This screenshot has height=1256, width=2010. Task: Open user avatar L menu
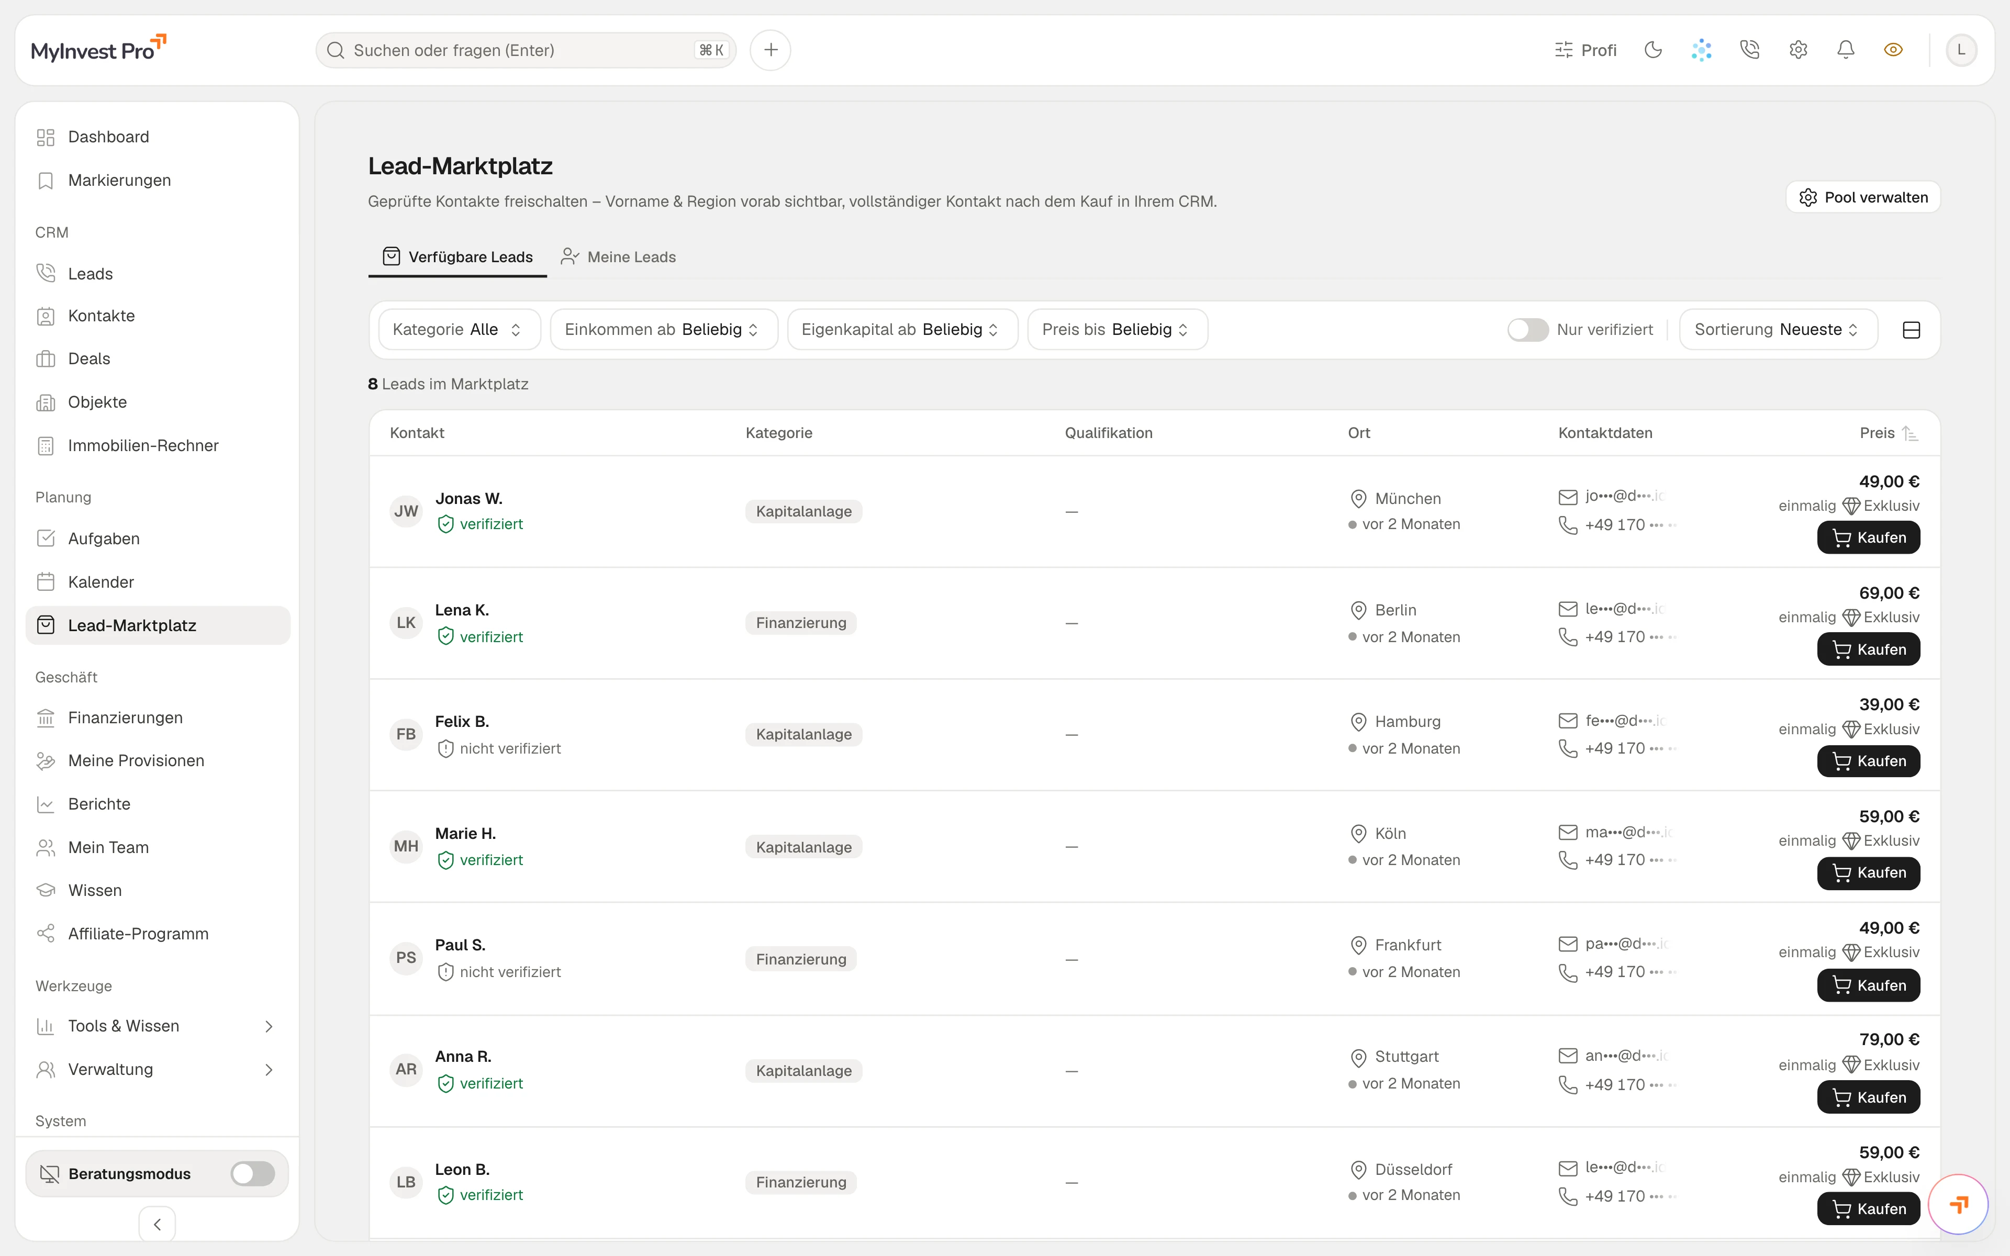tap(1961, 50)
